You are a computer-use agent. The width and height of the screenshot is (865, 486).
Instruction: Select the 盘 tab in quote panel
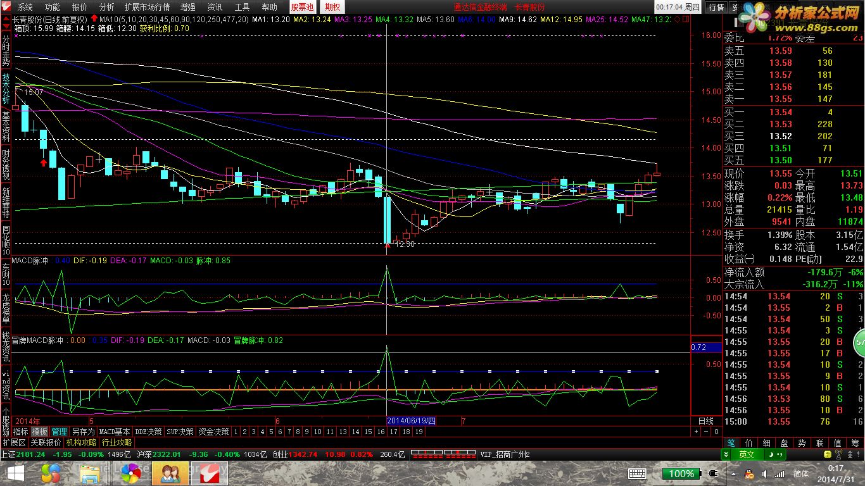[785, 443]
